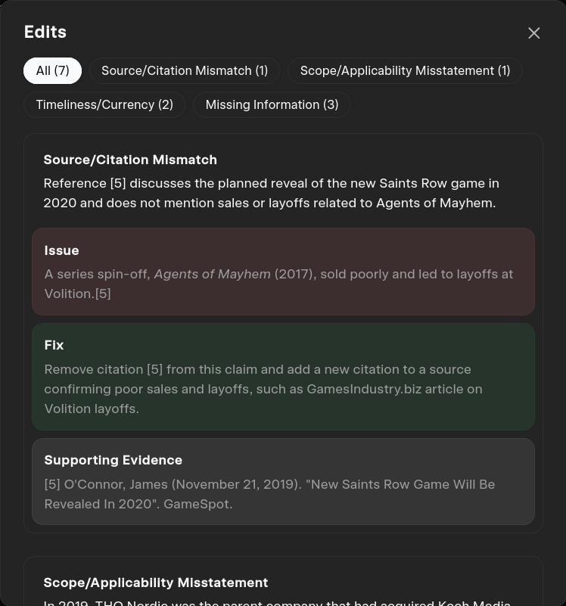The image size is (566, 606).
Task: Select the Fix label in green box
Action: [x=54, y=345]
